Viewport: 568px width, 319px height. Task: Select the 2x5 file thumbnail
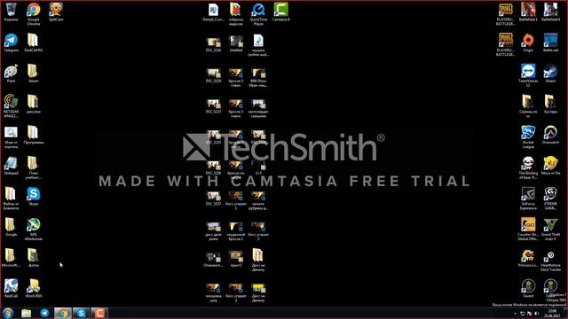pyautogui.click(x=258, y=167)
